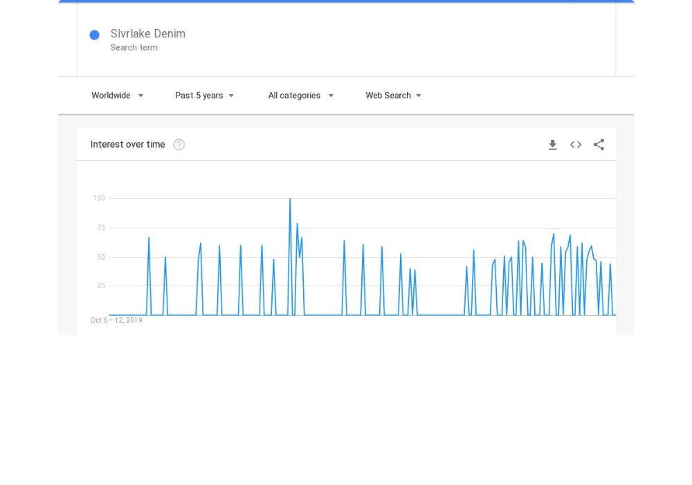Click the share icon on chart card
692x485 pixels.
599,145
